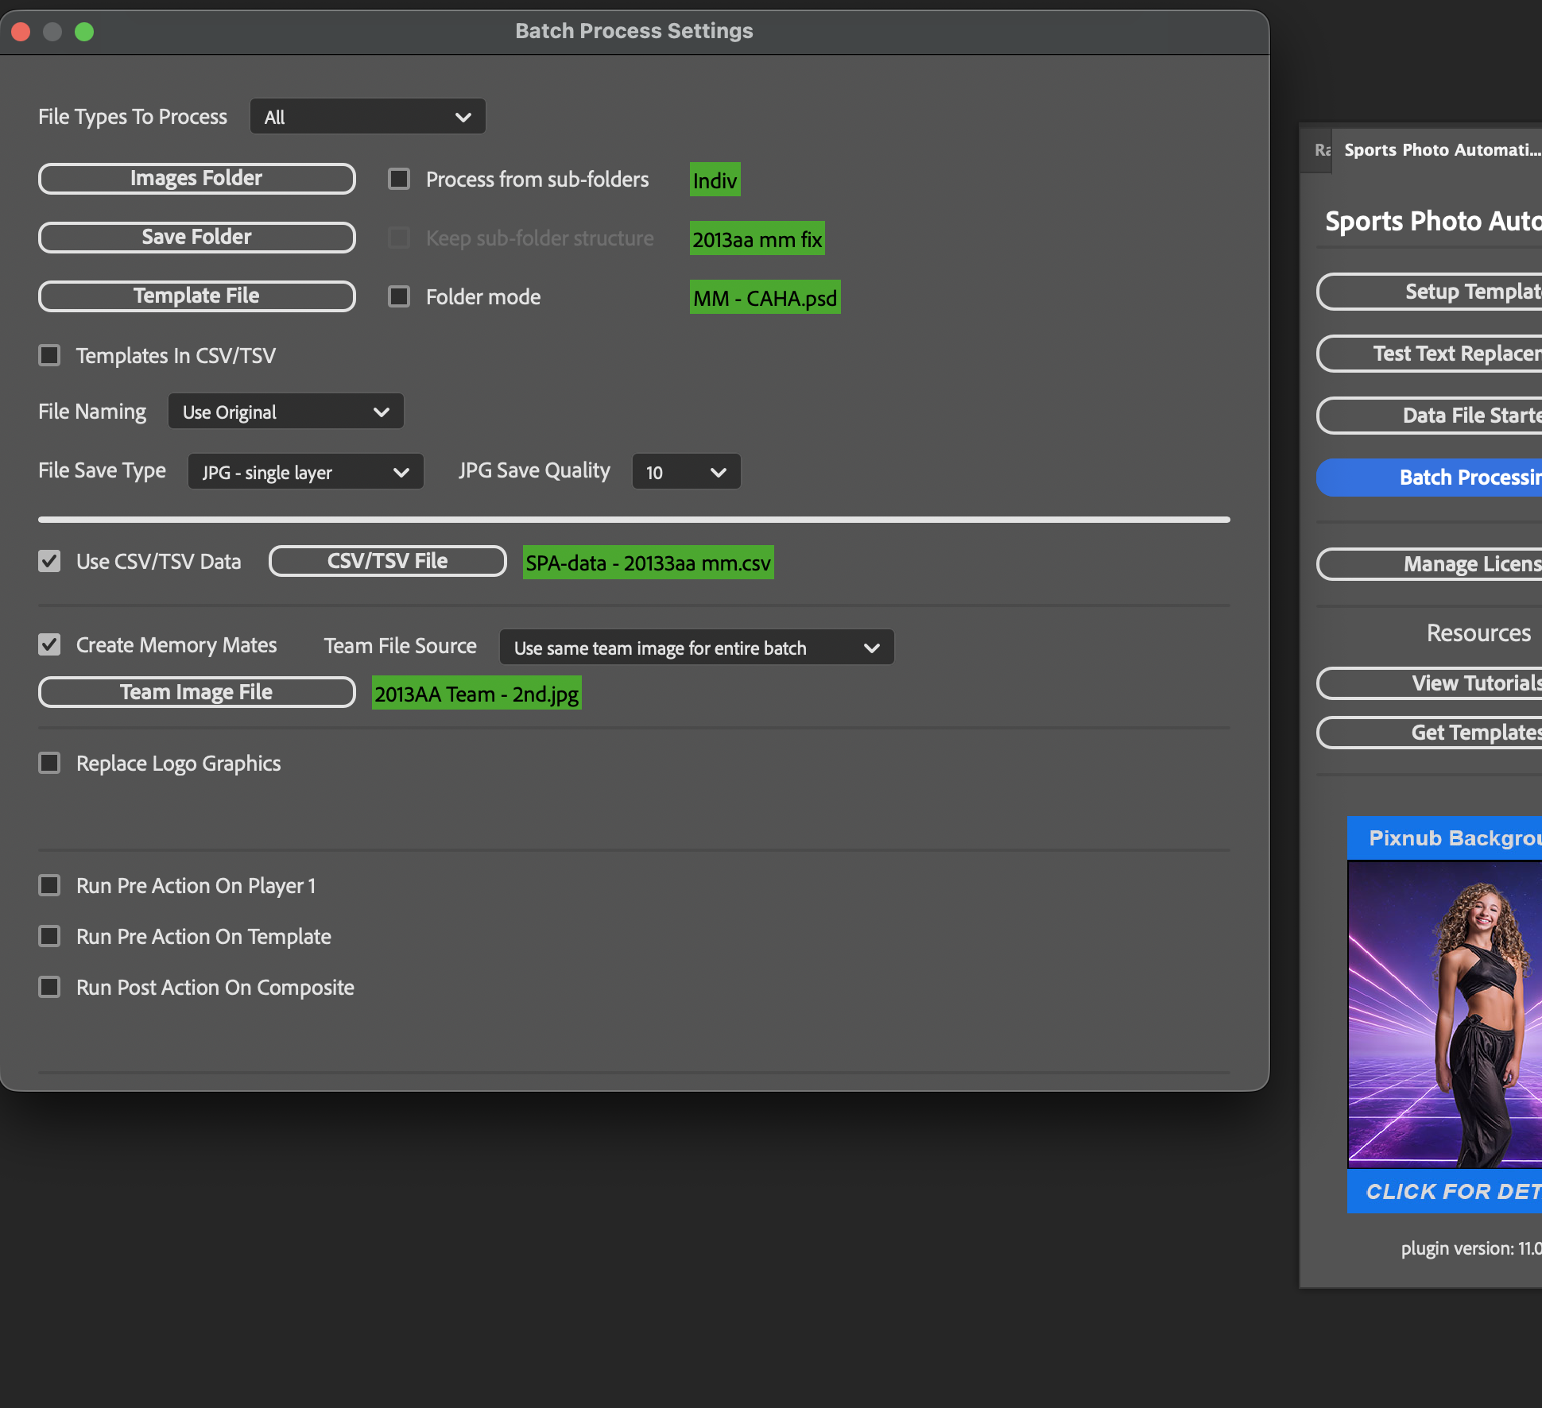
Task: Select the Sports Photo Automation panel tab
Action: click(x=1440, y=150)
